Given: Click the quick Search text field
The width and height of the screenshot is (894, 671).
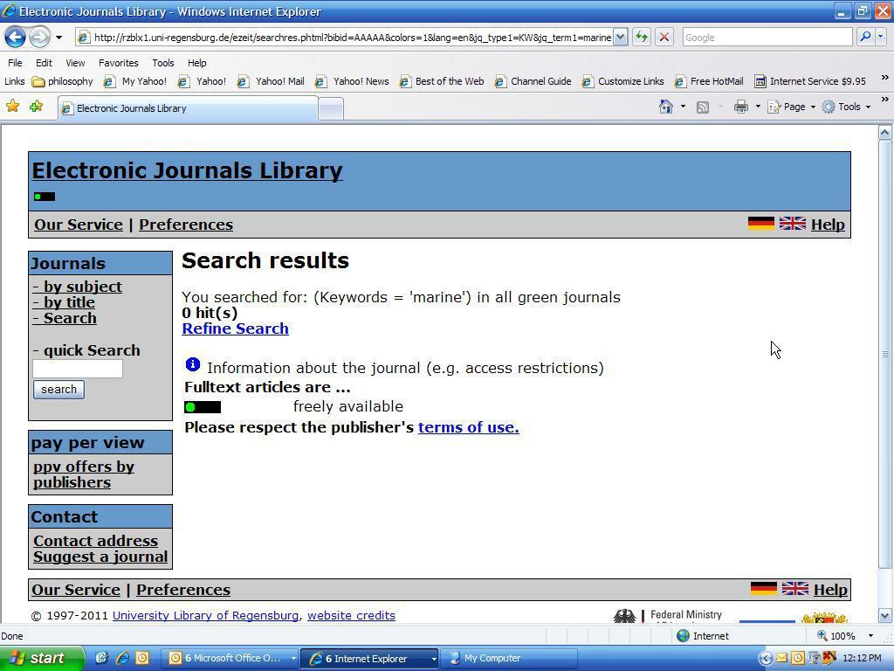Looking at the screenshot, I should [78, 369].
